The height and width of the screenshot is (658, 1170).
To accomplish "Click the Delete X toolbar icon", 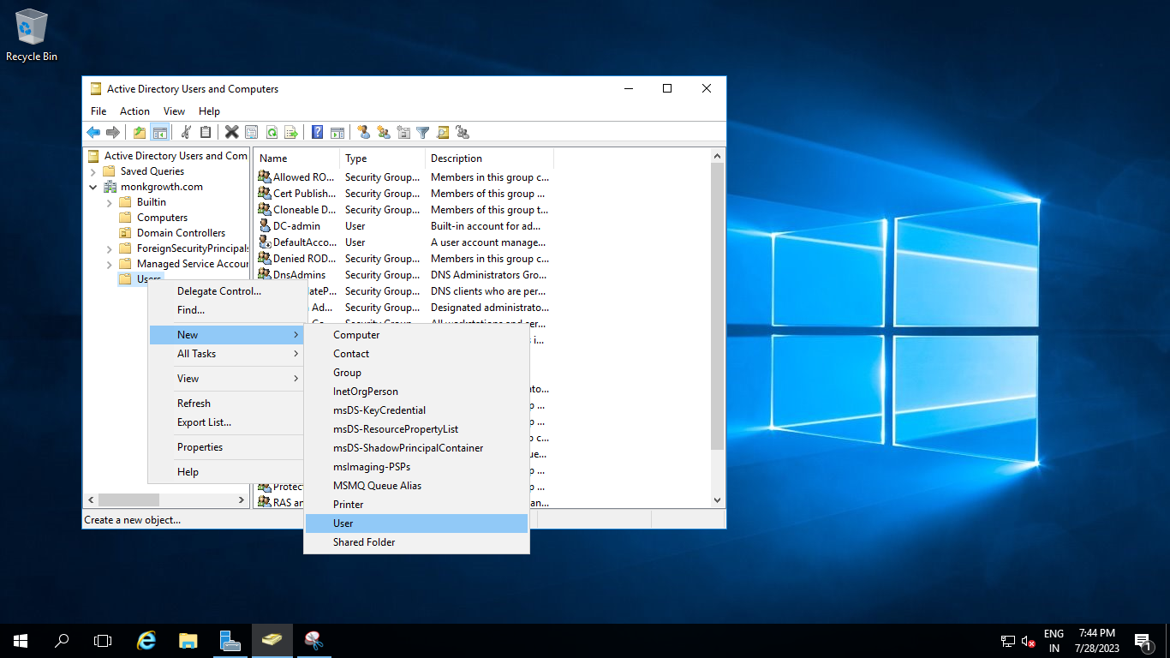I will (231, 132).
